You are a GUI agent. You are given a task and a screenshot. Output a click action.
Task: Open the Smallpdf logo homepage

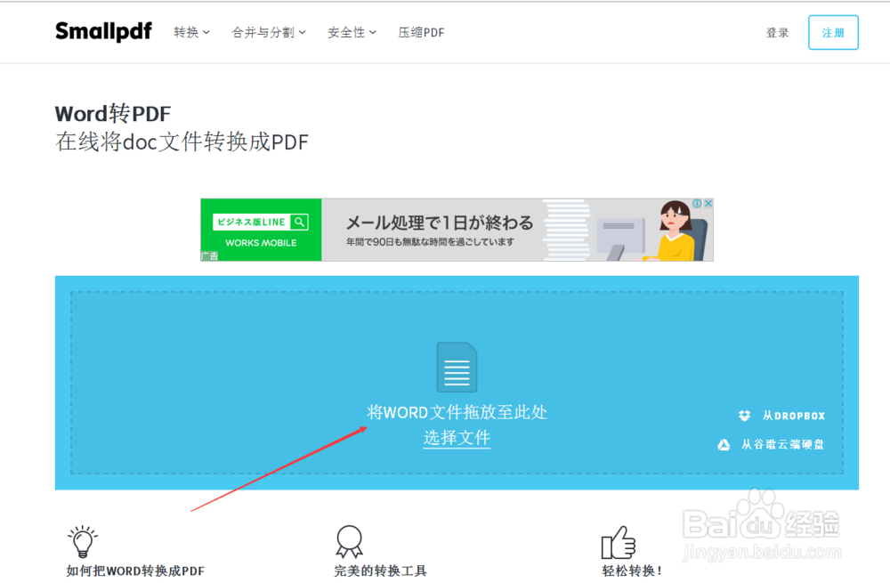coord(103,31)
